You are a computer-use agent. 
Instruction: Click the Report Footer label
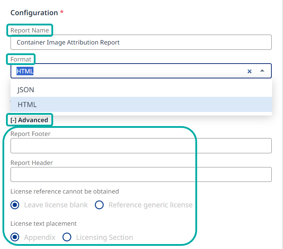tap(30, 134)
